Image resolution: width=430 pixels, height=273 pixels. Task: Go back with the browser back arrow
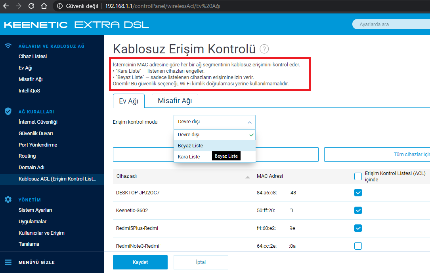click(6, 6)
